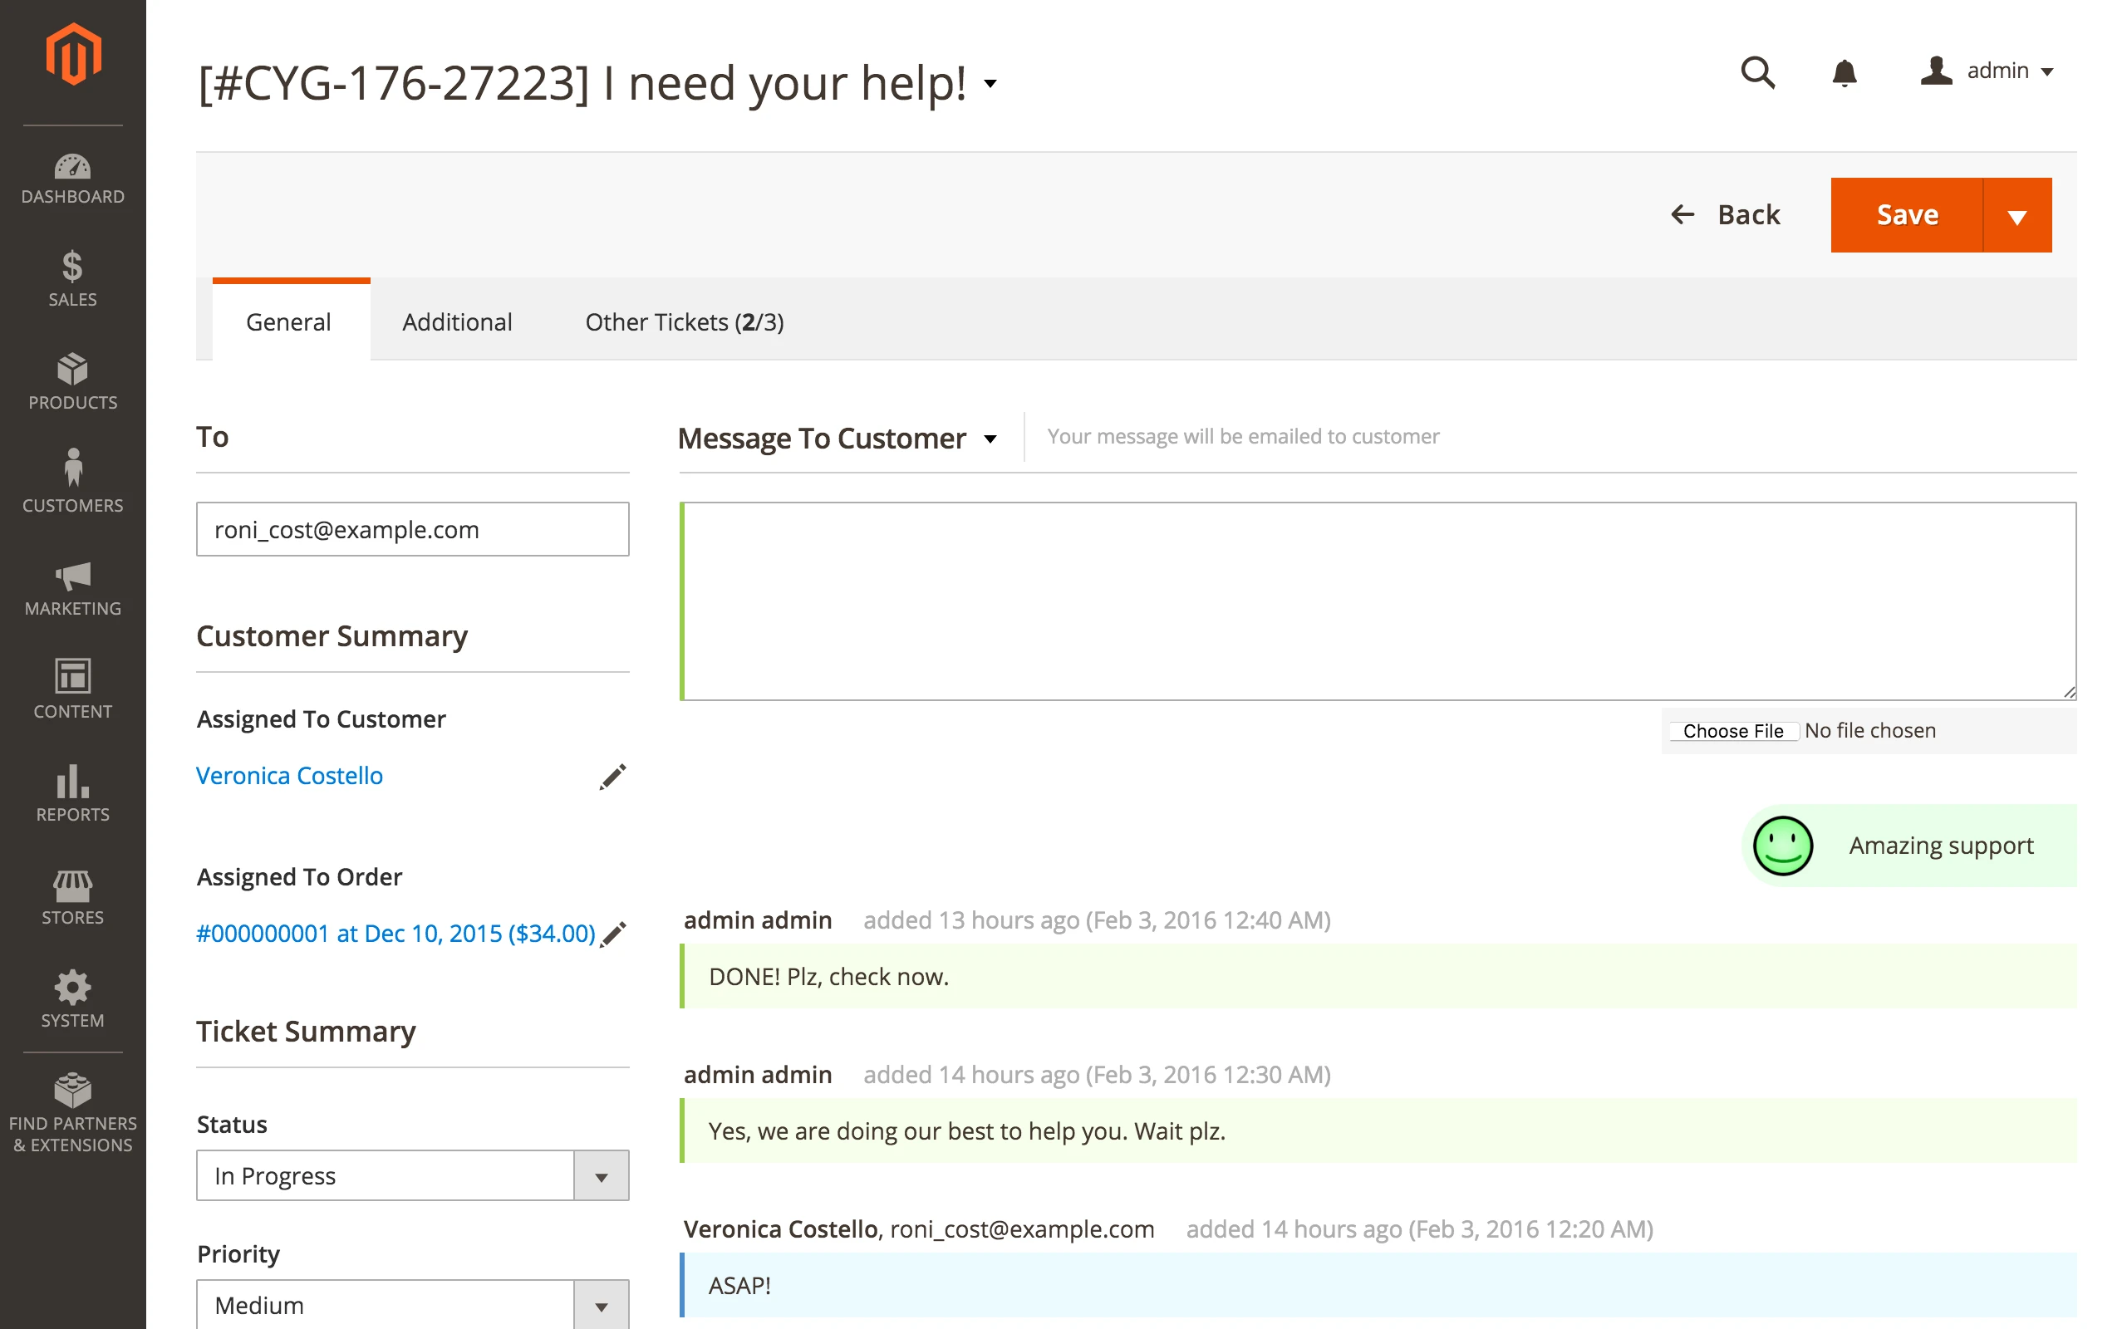Screen dimensions: 2127x1329
Task: Switch to the Additional tab
Action: point(457,321)
